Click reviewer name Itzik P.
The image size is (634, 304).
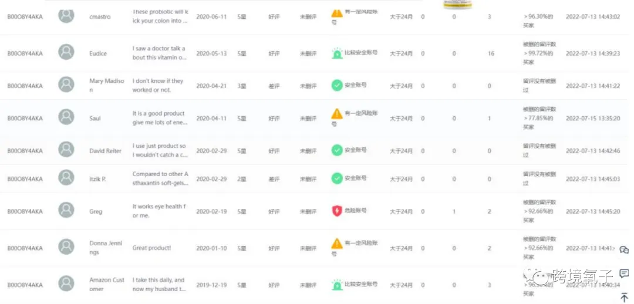(97, 178)
